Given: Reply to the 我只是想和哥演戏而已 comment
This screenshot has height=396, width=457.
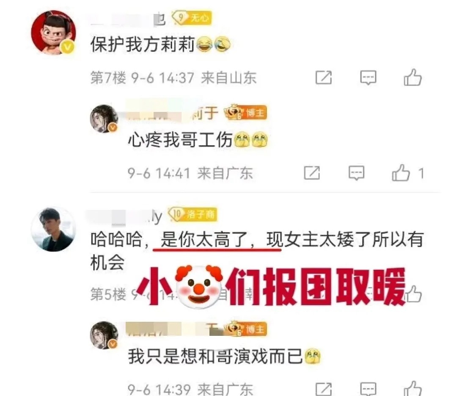Looking at the screenshot, I should tap(368, 389).
